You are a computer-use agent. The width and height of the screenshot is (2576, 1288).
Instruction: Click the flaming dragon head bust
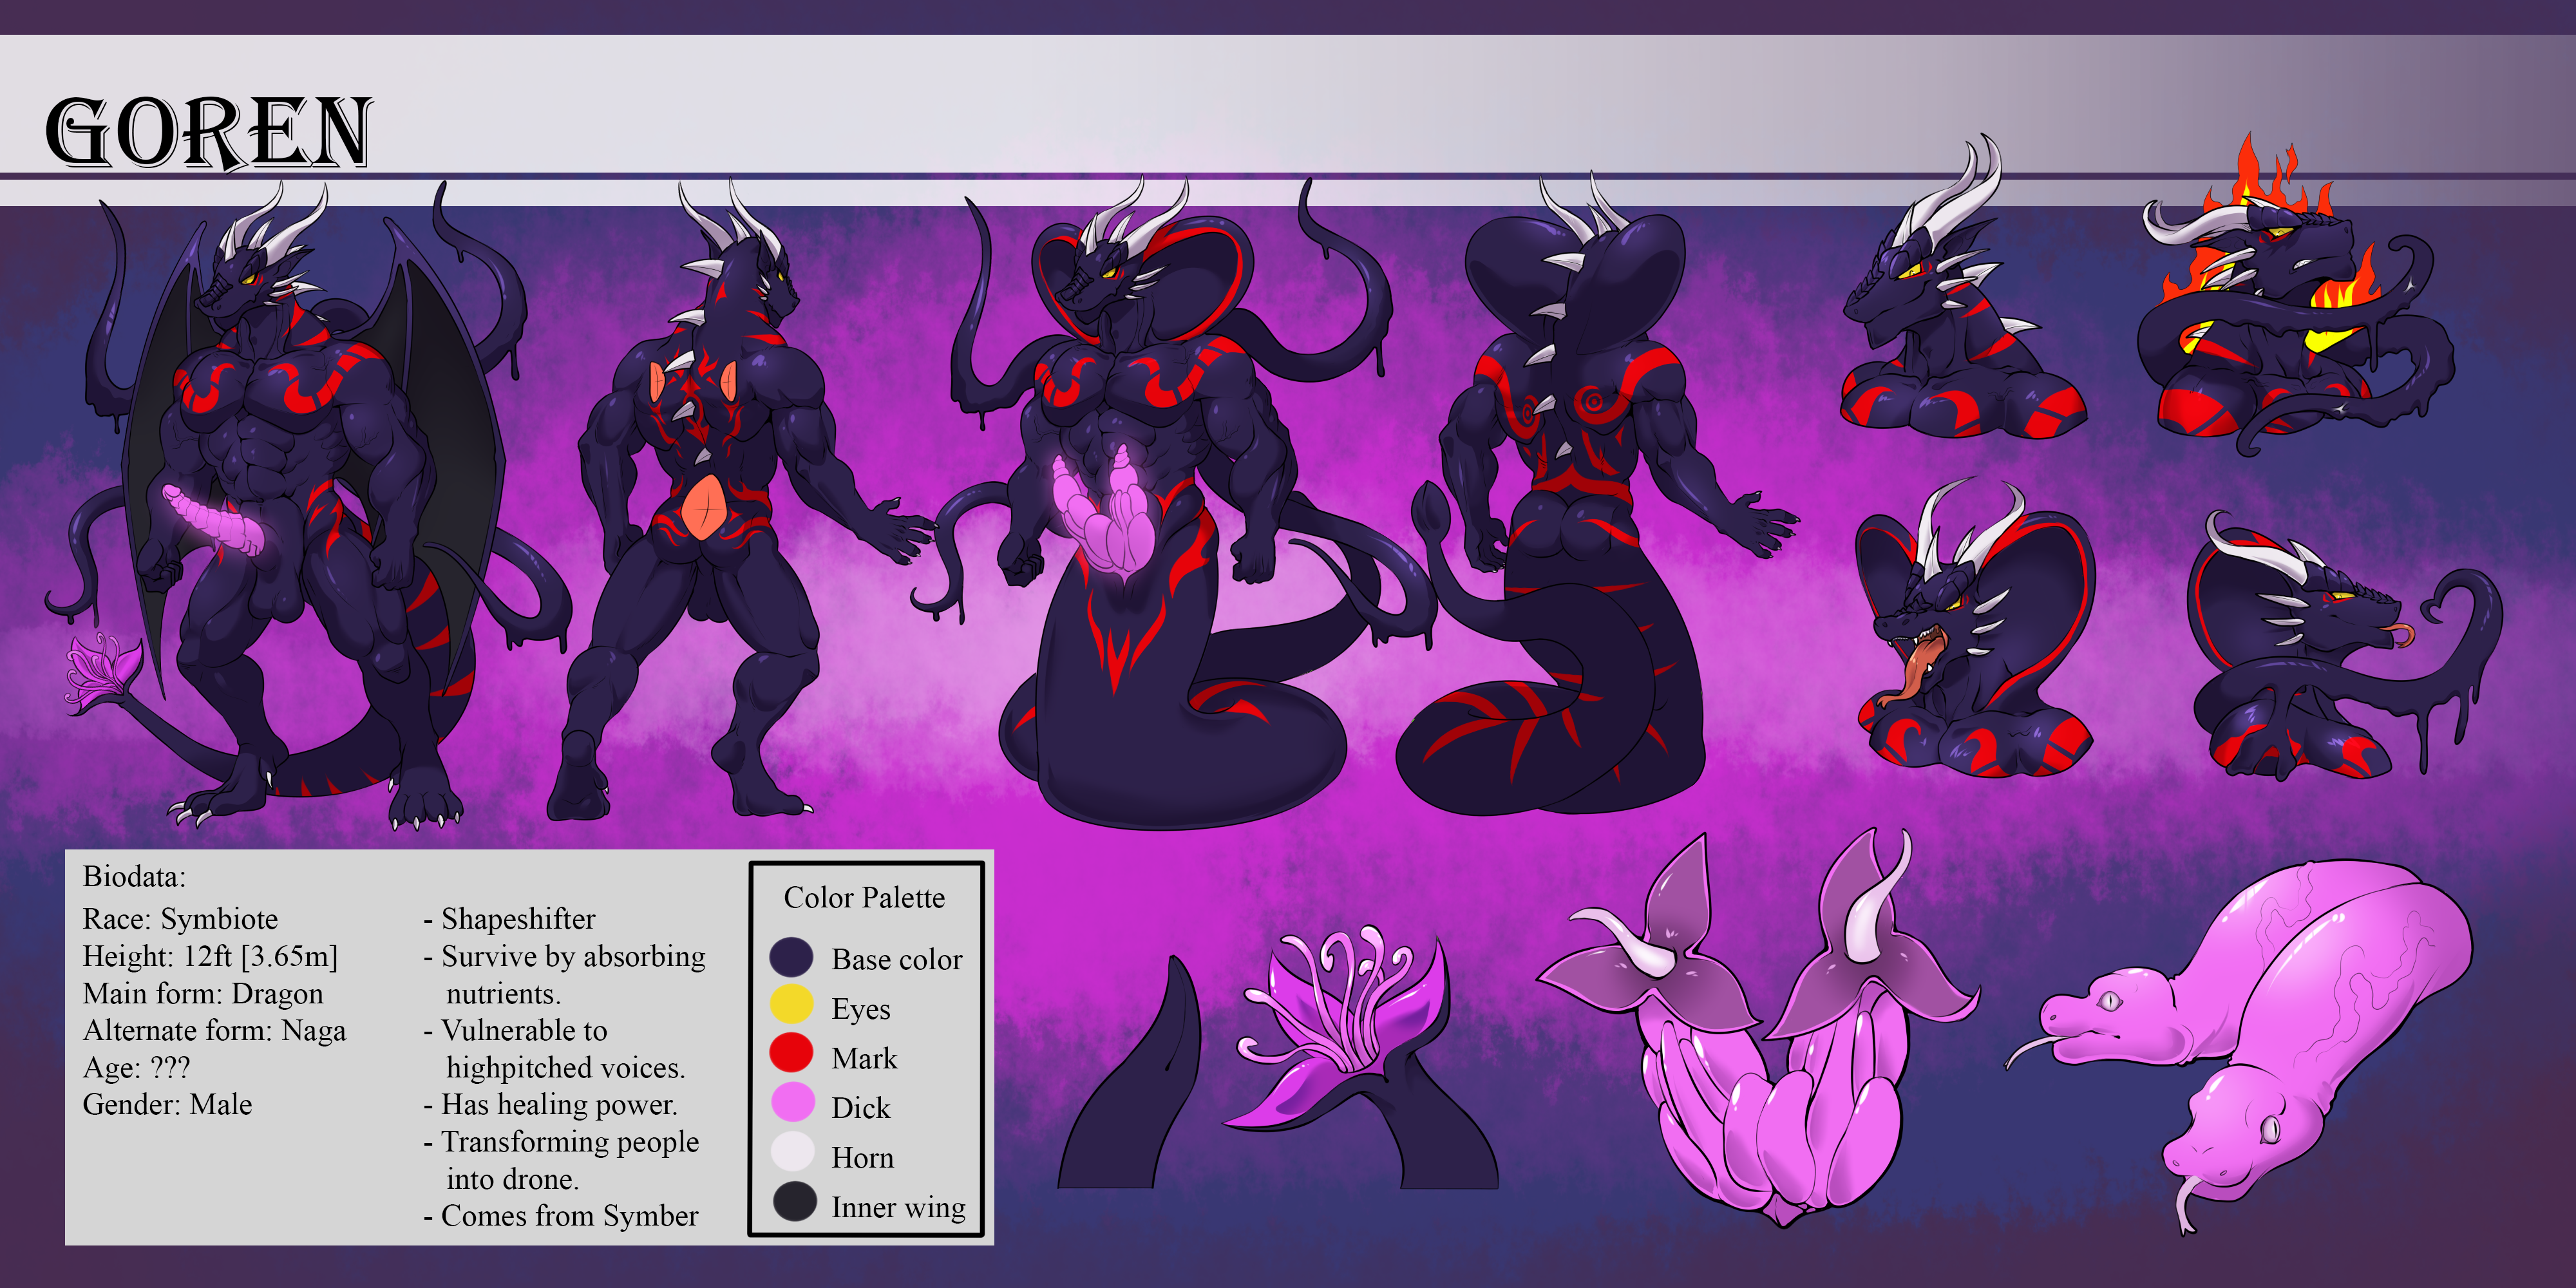point(2297,295)
